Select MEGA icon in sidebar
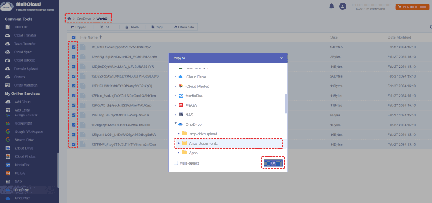This screenshot has width=432, height=203. tap(8, 173)
